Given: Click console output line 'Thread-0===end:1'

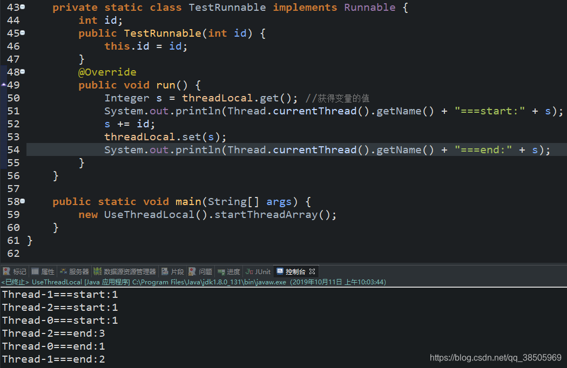Looking at the screenshot, I should click(53, 346).
